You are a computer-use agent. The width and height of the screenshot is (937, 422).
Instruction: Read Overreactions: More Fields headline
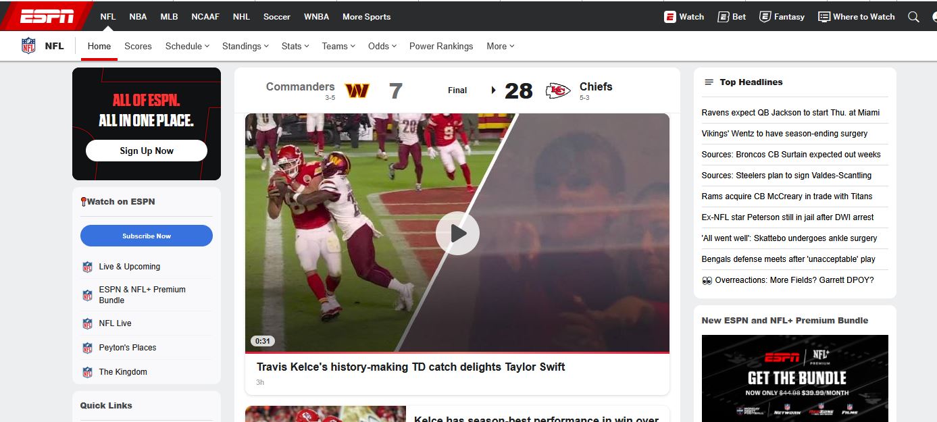pos(794,280)
